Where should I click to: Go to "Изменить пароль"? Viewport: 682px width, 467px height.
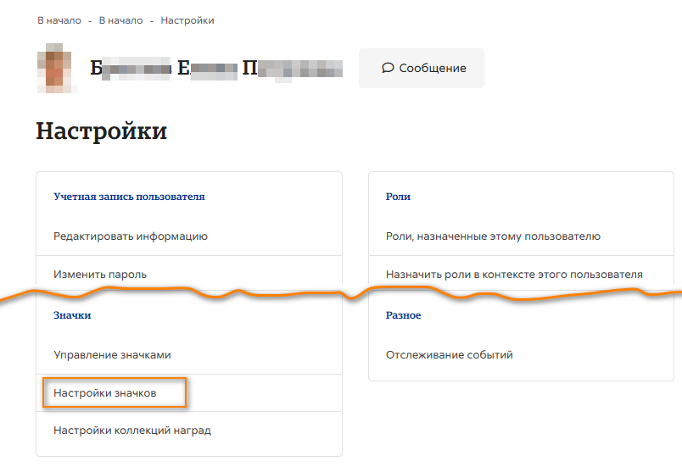[100, 274]
